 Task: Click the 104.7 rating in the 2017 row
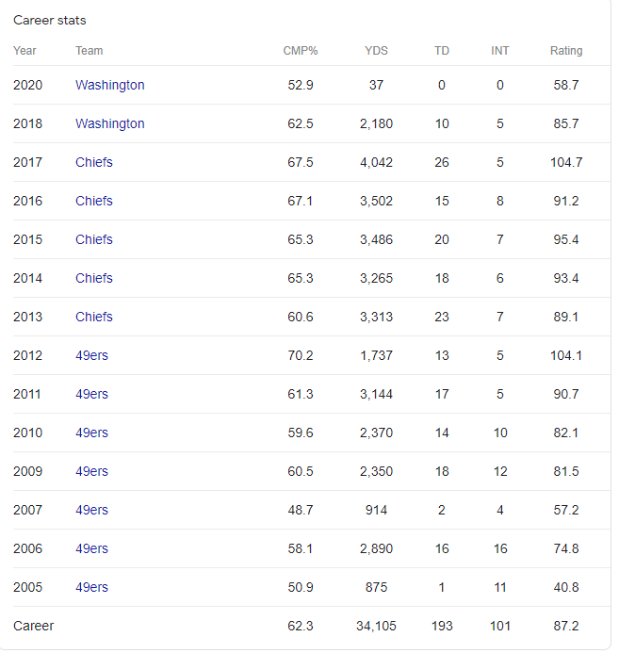(566, 162)
